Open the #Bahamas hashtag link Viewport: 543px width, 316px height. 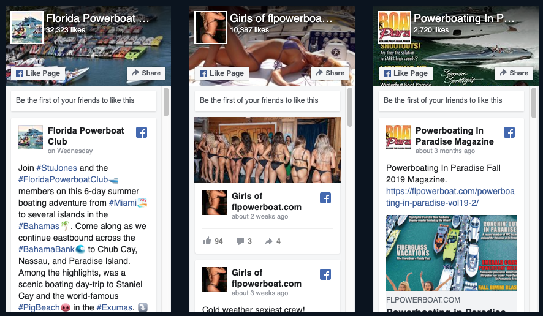39,226
